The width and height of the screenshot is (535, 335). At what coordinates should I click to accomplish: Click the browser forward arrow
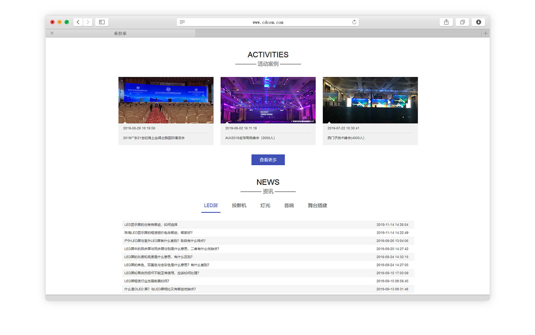pyautogui.click(x=88, y=22)
